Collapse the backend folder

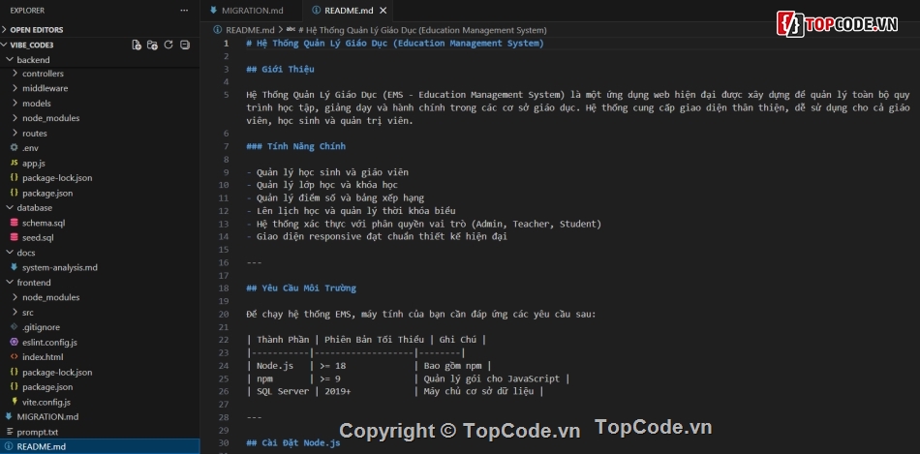pos(33,60)
